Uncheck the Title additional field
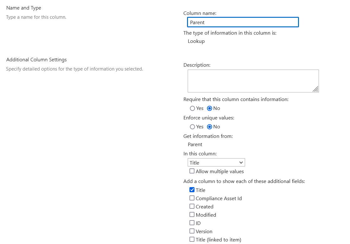Screen dimensions: 350x244 [x=192, y=190]
